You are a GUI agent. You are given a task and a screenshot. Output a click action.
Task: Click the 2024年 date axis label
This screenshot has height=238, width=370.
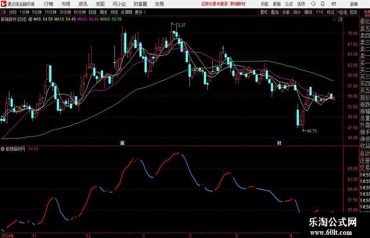point(7,236)
